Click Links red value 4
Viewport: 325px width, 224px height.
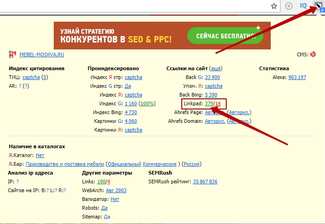(x=109, y=182)
